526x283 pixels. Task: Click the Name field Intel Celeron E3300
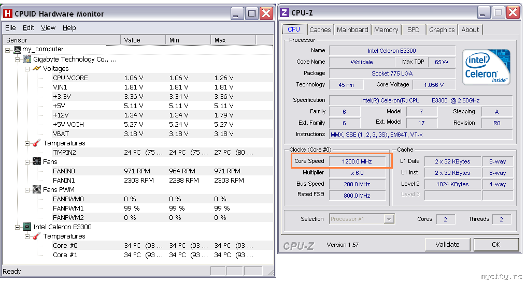pyautogui.click(x=392, y=51)
